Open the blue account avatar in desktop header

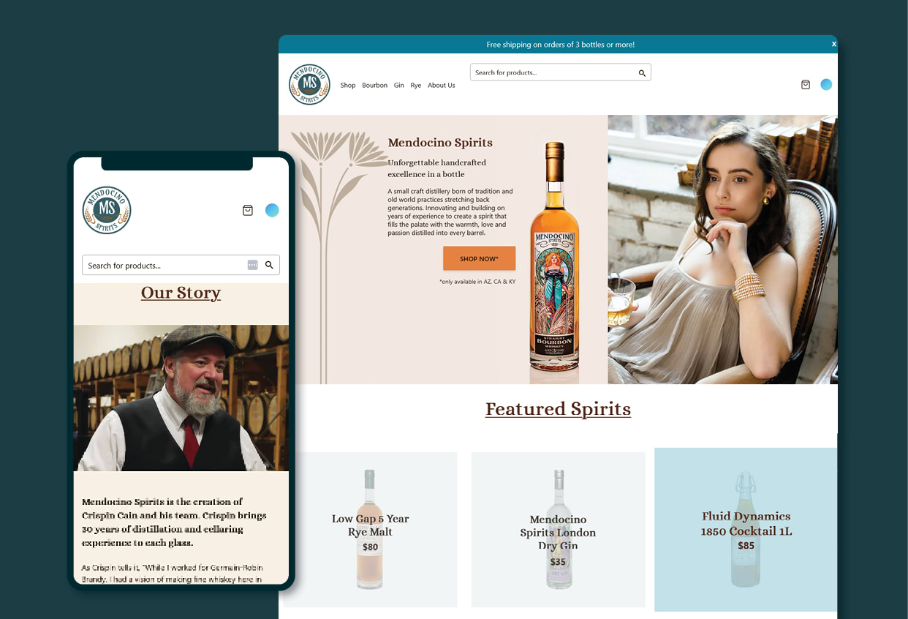pos(826,84)
